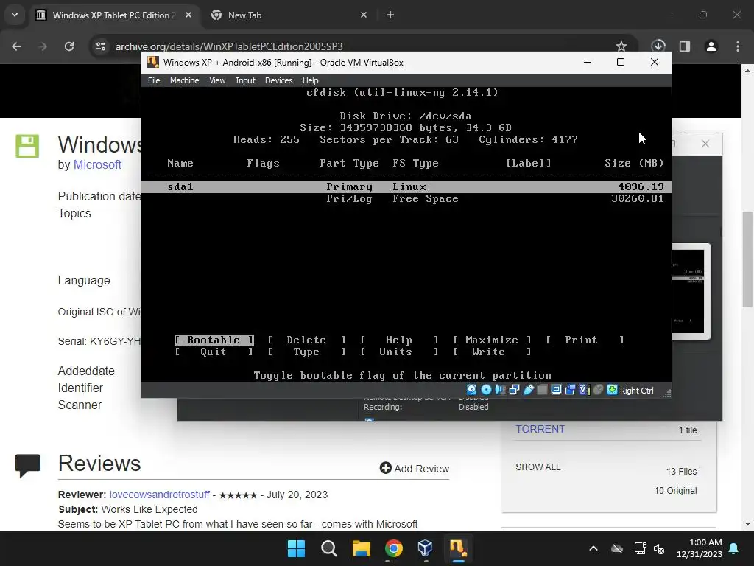The width and height of the screenshot is (754, 566).
Task: Click the shared folders indicator in VirtualBox status bar
Action: tap(542, 390)
